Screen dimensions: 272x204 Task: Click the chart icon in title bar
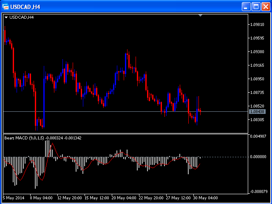[6, 7]
